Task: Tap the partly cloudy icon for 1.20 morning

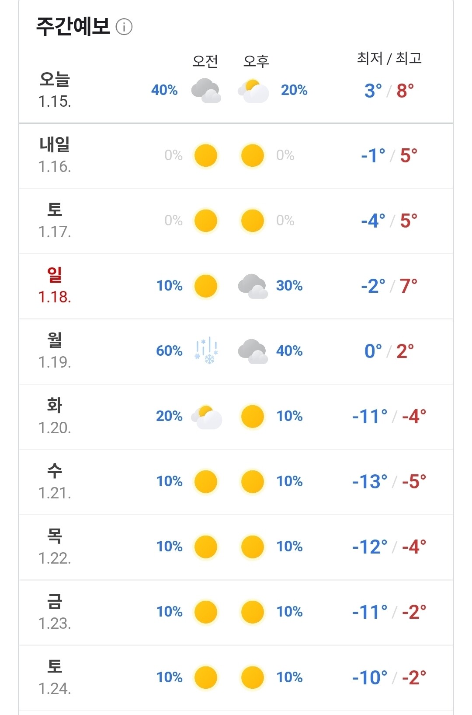Action: point(206,417)
